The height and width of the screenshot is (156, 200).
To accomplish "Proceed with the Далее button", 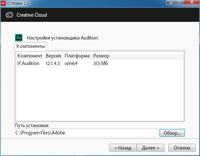I will pyautogui.click(x=151, y=148).
